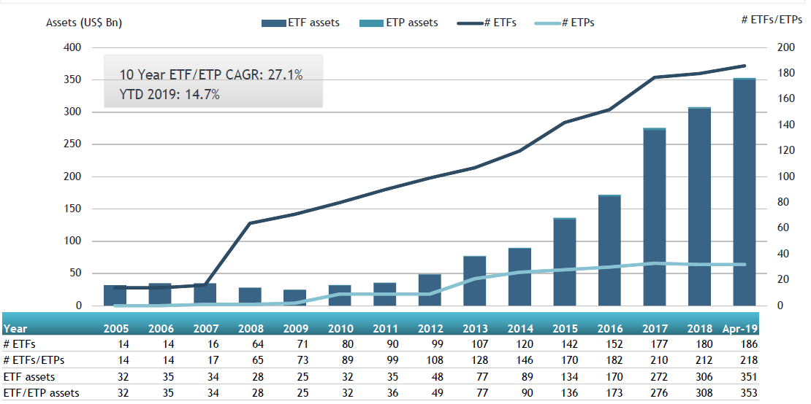The height and width of the screenshot is (404, 811).
Task: Click the 2015 assets bar
Action: pos(564,262)
